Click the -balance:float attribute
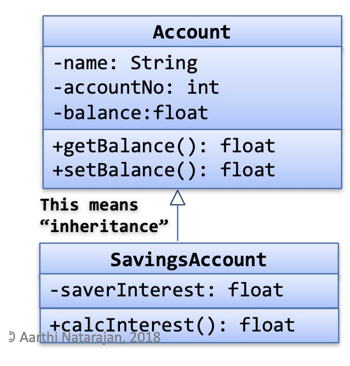 point(131,113)
